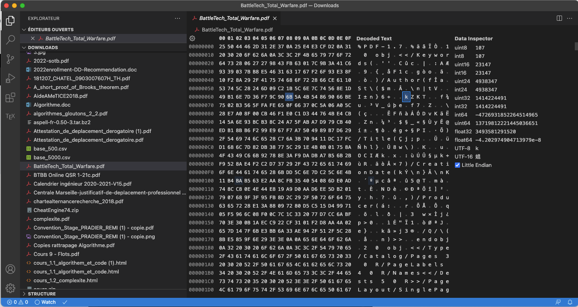Viewport: 578px width, 307px height.
Task: Close BattleTech_Total_Warfare.pdf in open editors
Action: (33, 38)
